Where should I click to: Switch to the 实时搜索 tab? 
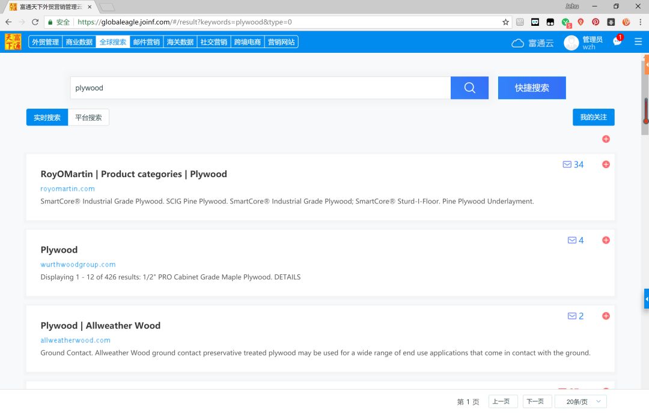47,118
